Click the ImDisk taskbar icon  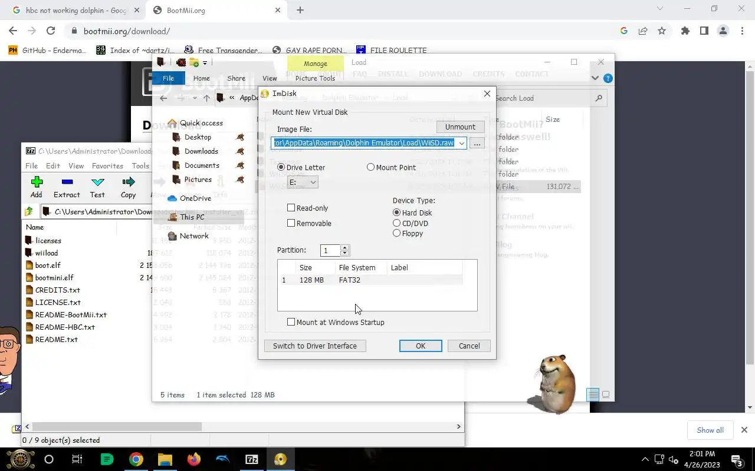[280, 459]
